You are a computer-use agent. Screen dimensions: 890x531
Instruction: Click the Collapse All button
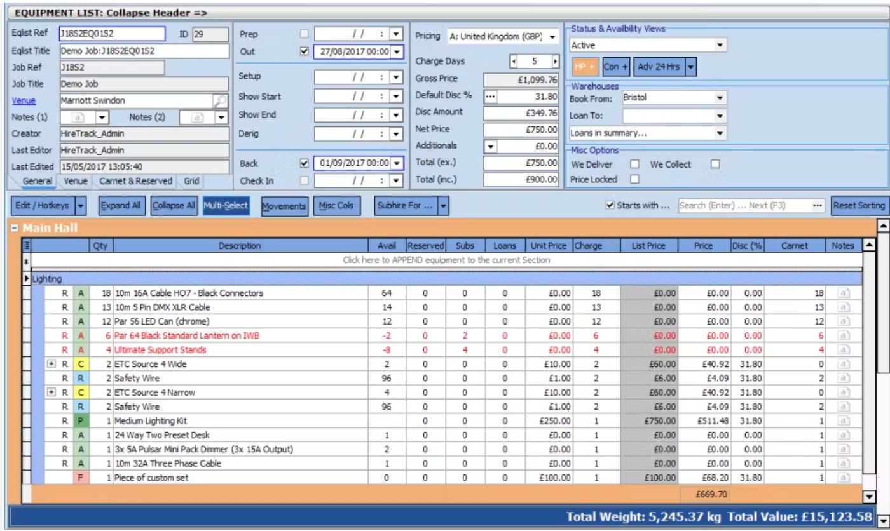click(174, 206)
